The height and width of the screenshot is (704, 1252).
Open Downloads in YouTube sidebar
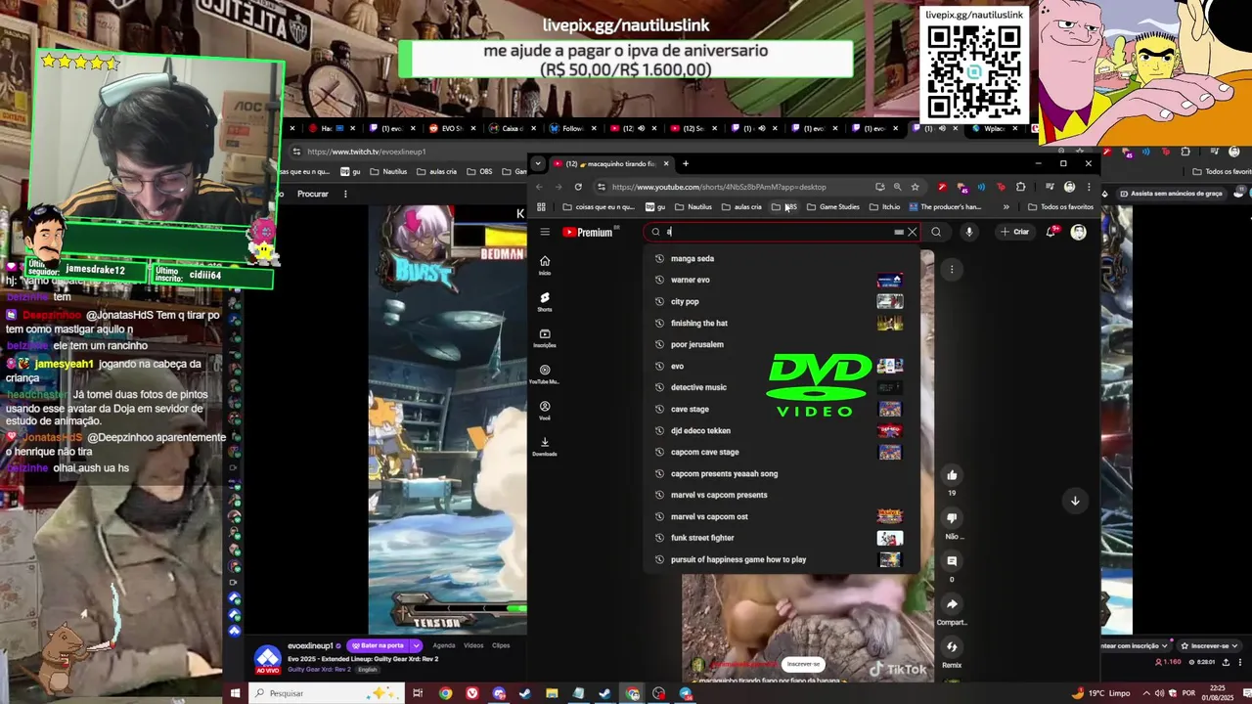point(545,447)
